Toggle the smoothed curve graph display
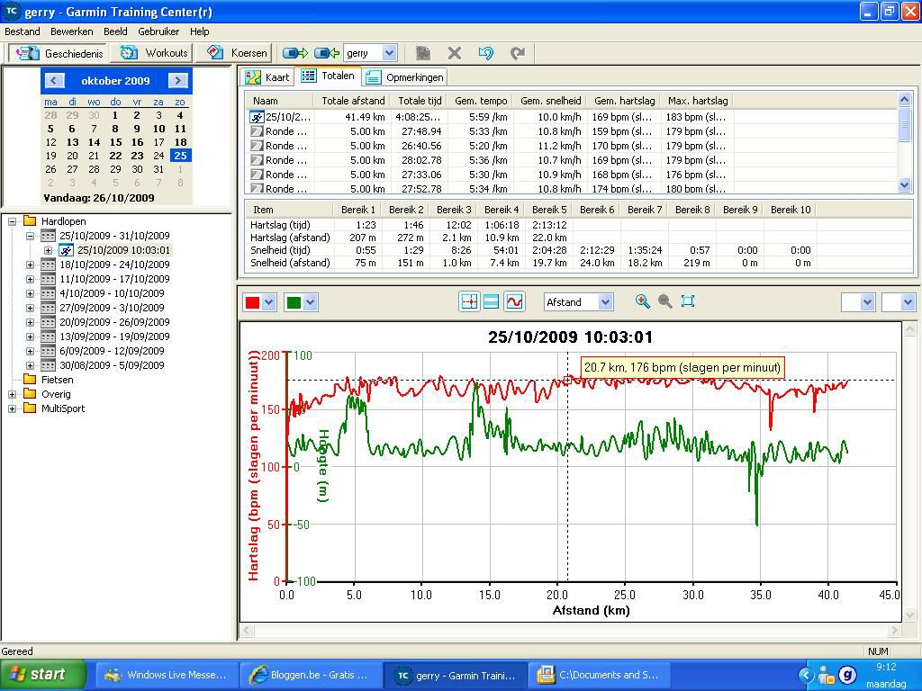Image resolution: width=922 pixels, height=691 pixels. pos(514,302)
